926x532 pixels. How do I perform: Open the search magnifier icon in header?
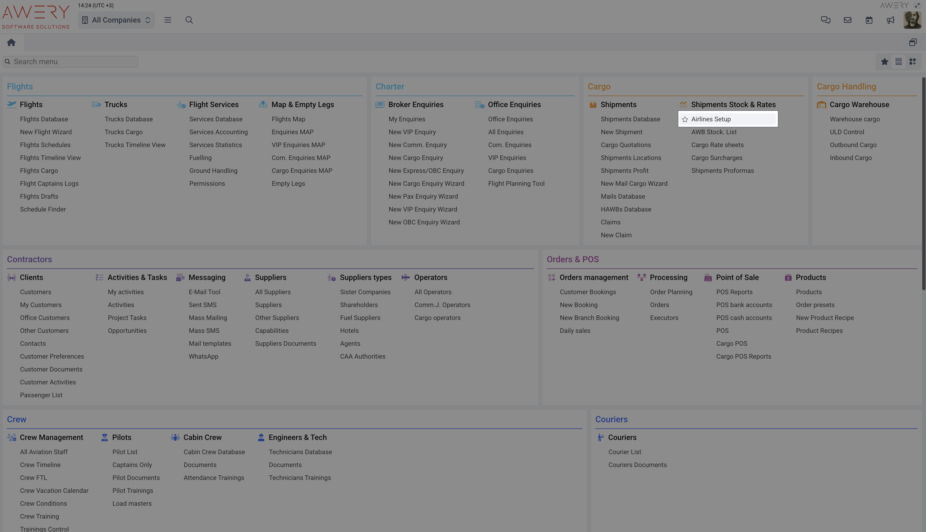click(x=189, y=20)
